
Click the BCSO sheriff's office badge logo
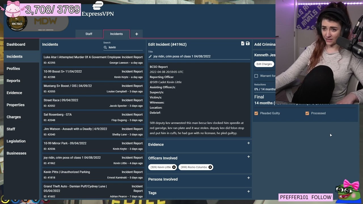click(17, 23)
